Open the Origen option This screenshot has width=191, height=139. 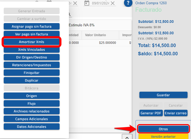[32, 96]
